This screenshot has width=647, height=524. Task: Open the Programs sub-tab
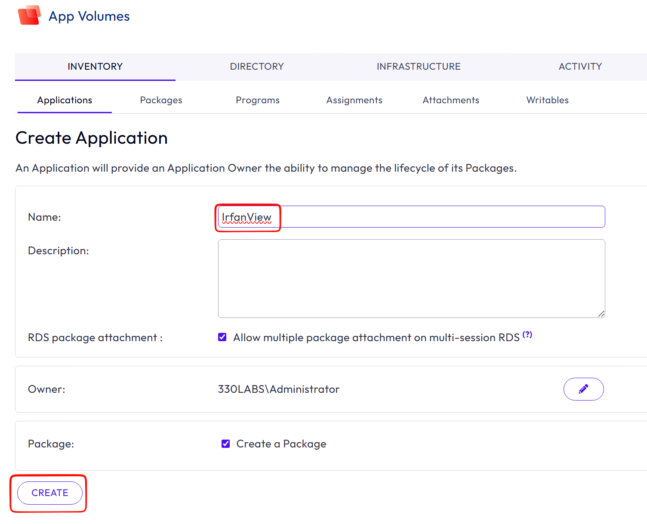pos(258,100)
